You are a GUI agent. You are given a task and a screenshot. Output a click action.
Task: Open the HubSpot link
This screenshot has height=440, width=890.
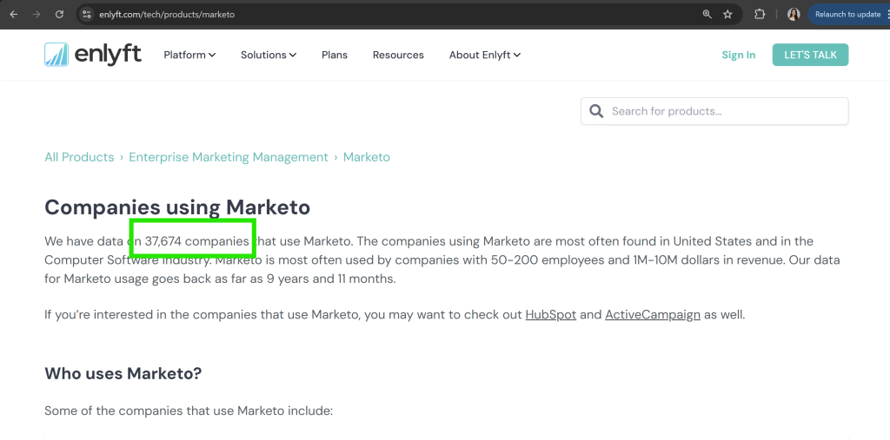click(x=550, y=314)
